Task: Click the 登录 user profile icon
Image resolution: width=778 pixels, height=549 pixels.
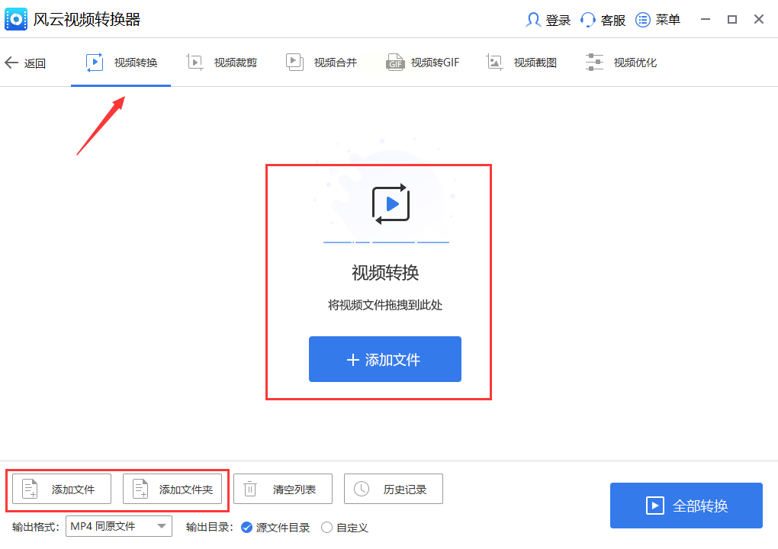Action: tap(533, 20)
